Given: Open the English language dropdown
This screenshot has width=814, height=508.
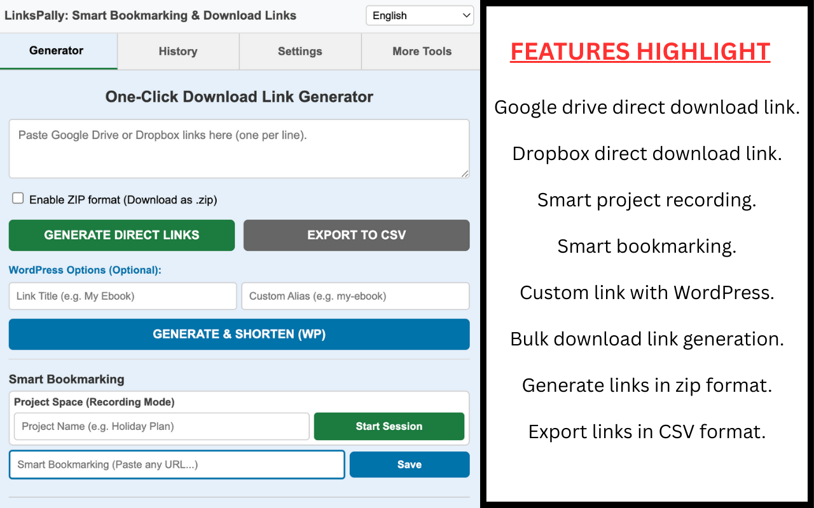Looking at the screenshot, I should [420, 16].
